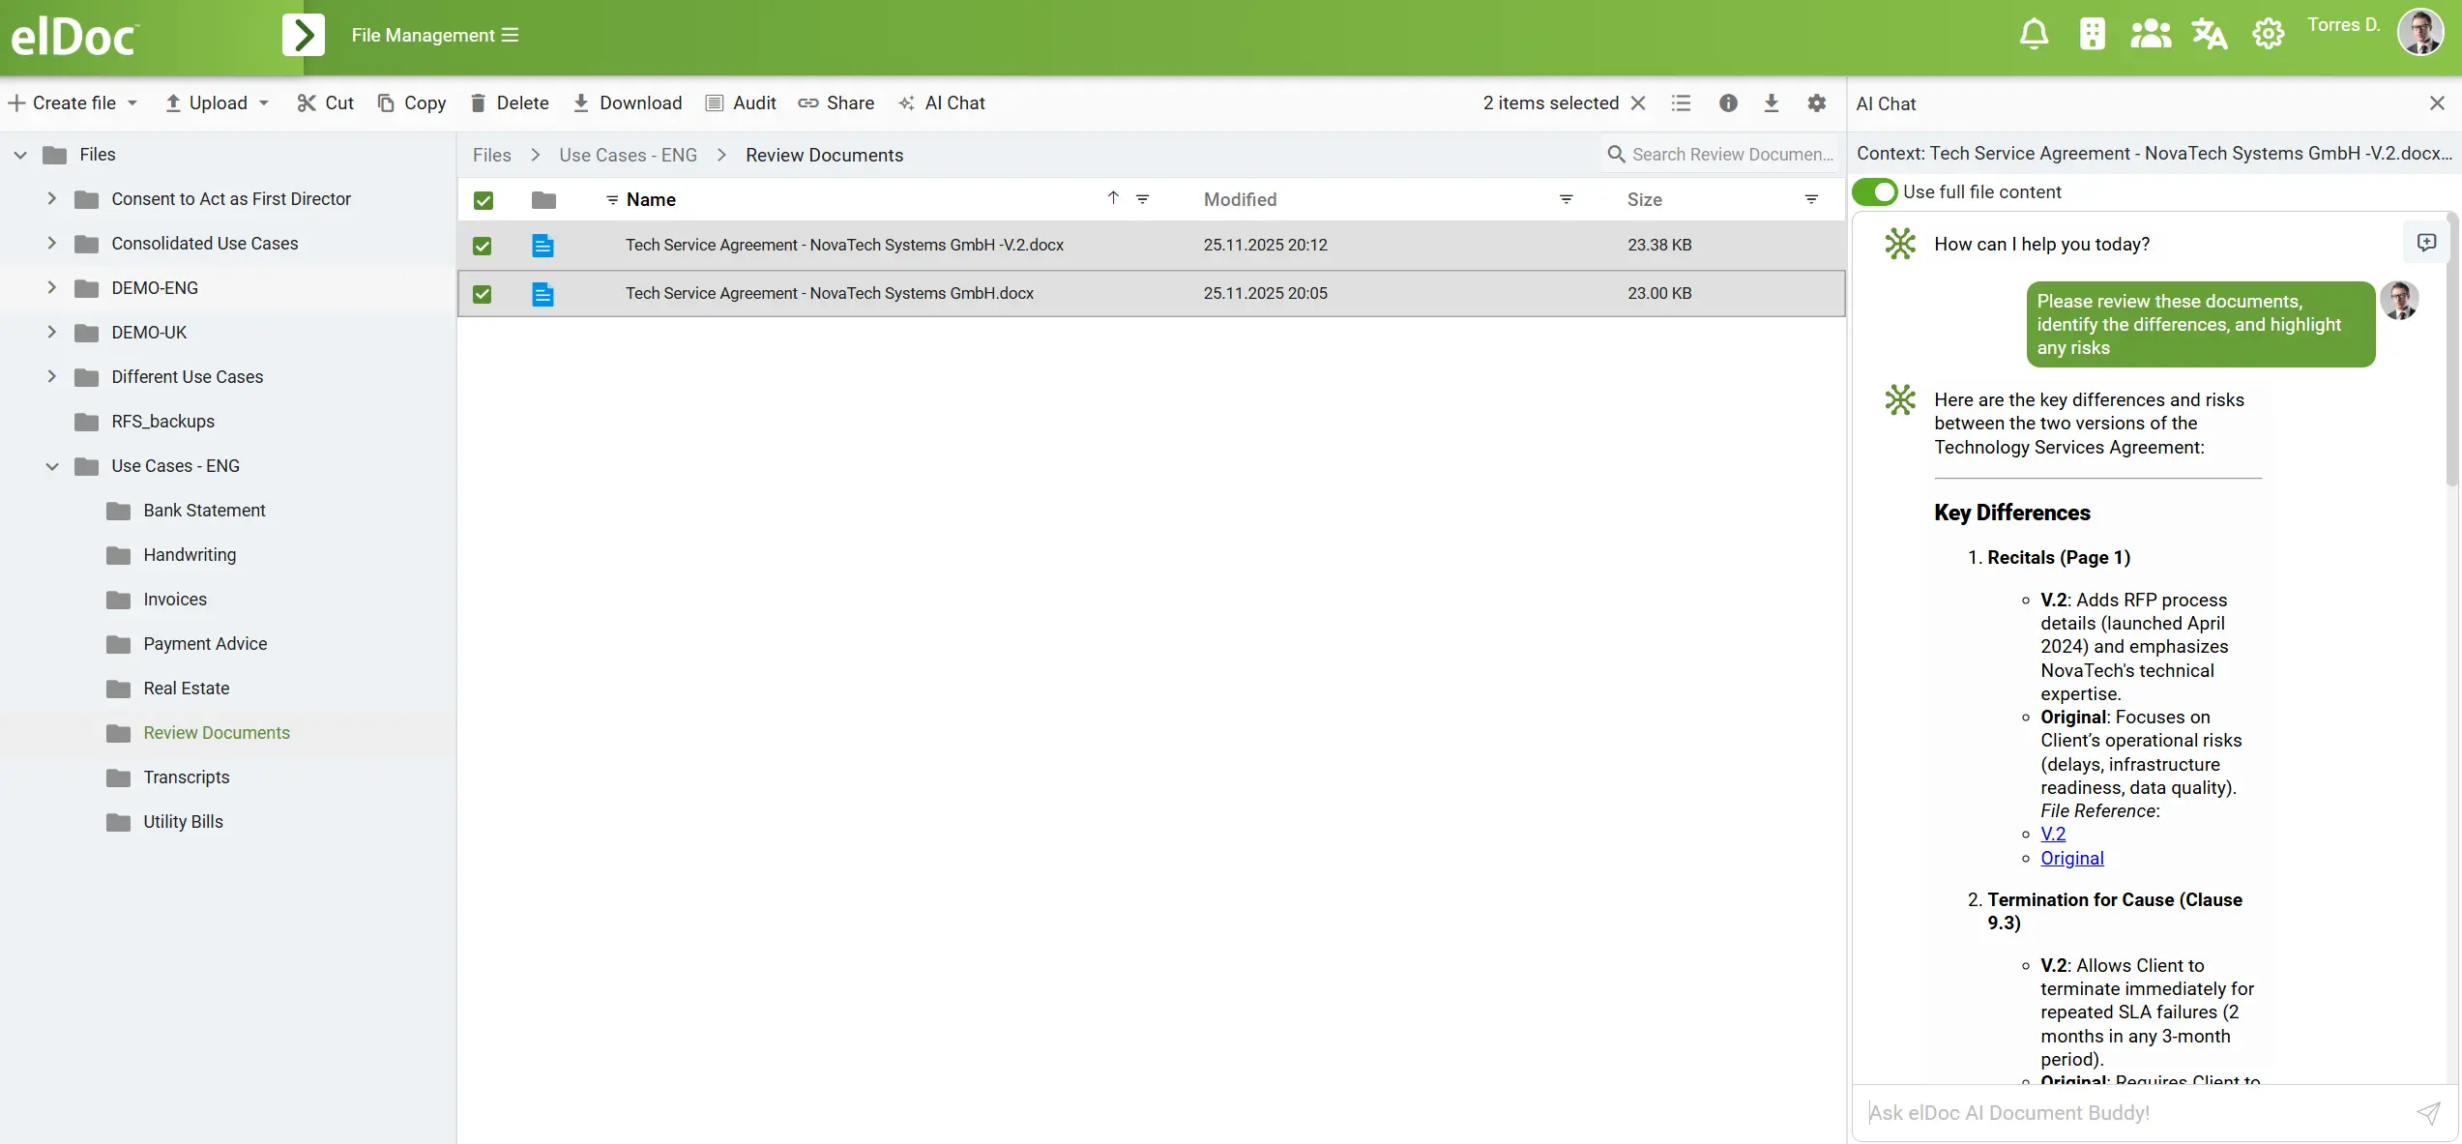The image size is (2462, 1144).
Task: Uncheck the select all header checkbox
Action: [484, 200]
